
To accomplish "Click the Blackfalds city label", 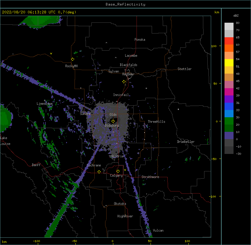I will pyautogui.click(x=128, y=65).
